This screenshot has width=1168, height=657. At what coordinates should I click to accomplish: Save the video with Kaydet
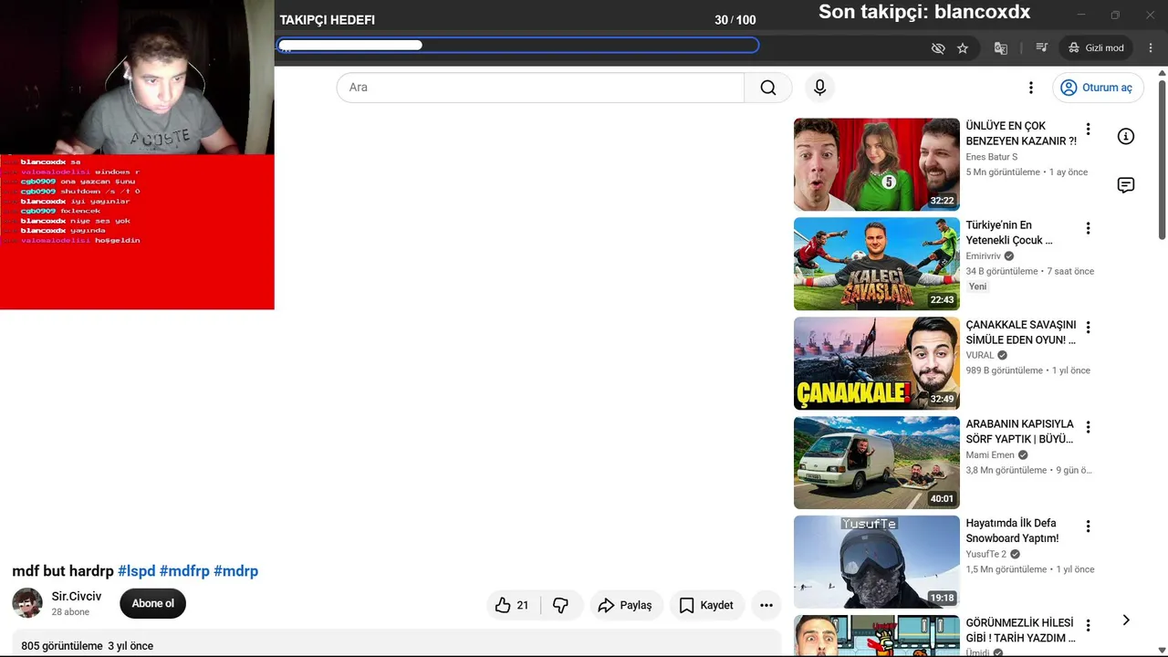(x=706, y=605)
